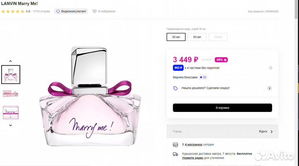
Task: View the third thumbnail of Marry Me packaging
Action: pos(11,112)
